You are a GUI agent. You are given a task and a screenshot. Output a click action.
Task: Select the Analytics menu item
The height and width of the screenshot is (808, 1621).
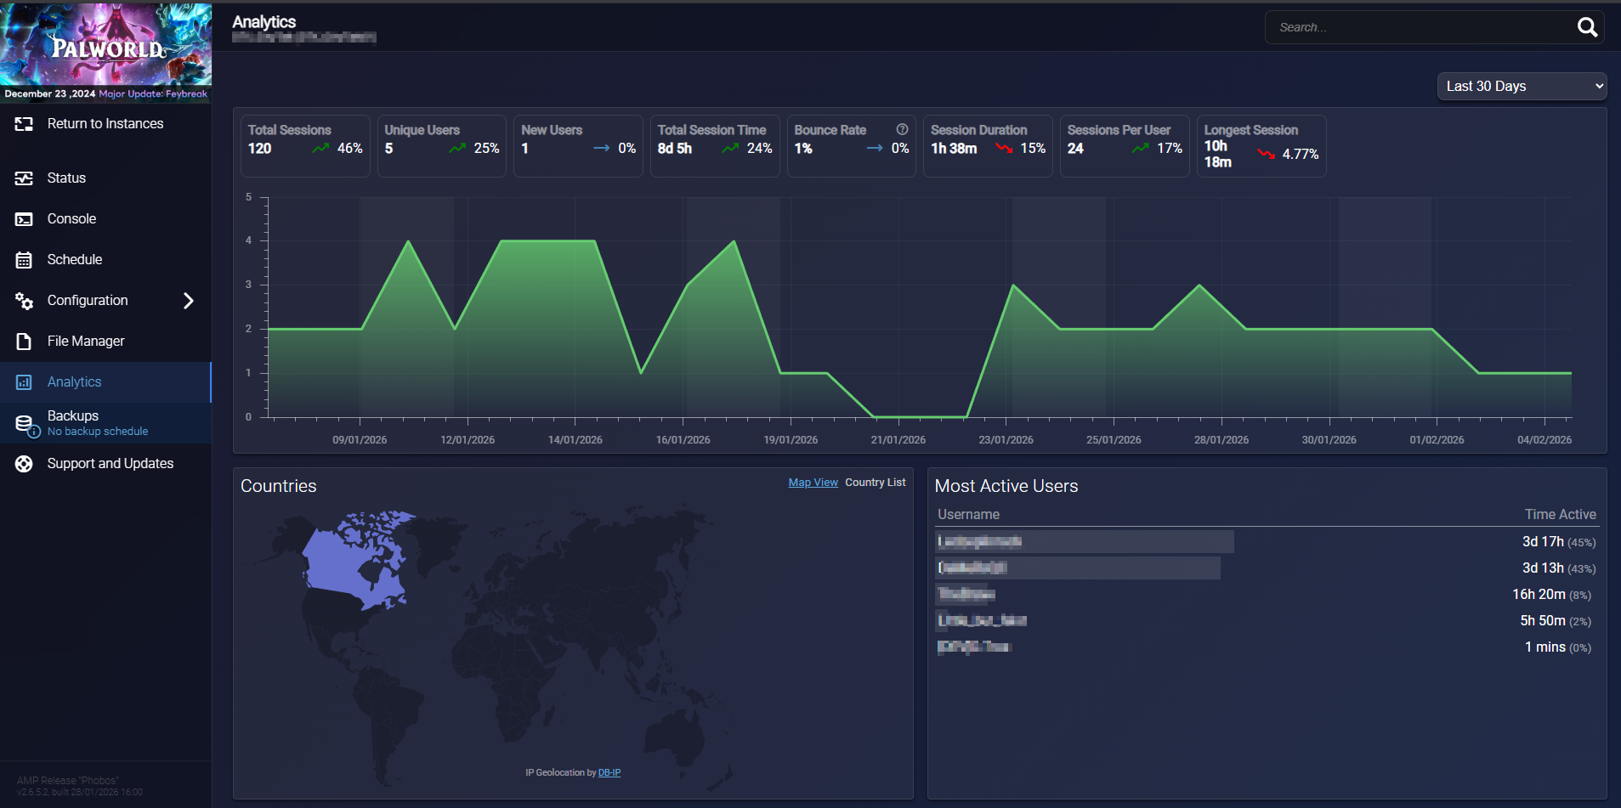pos(75,382)
